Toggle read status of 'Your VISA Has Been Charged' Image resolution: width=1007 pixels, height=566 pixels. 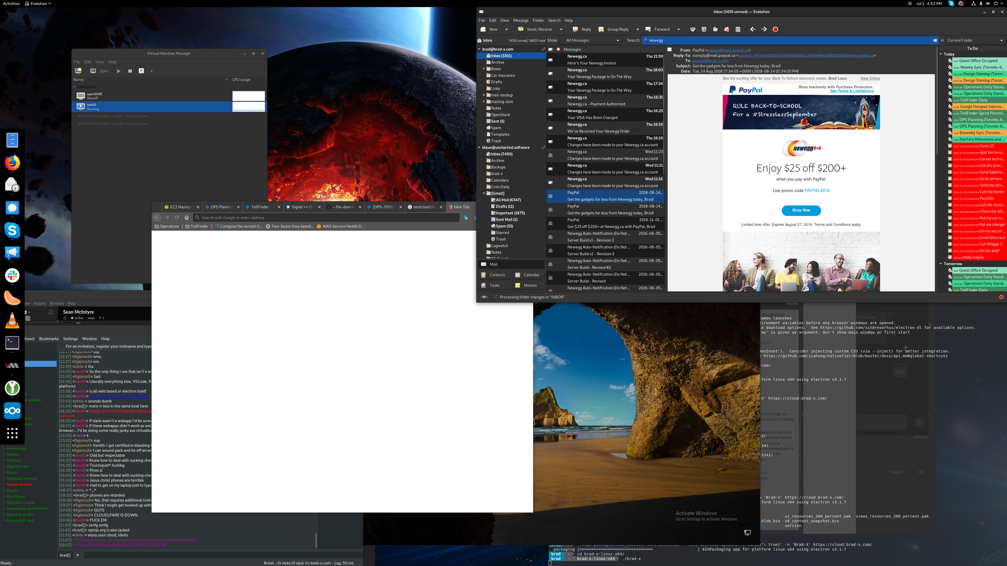[x=550, y=115]
